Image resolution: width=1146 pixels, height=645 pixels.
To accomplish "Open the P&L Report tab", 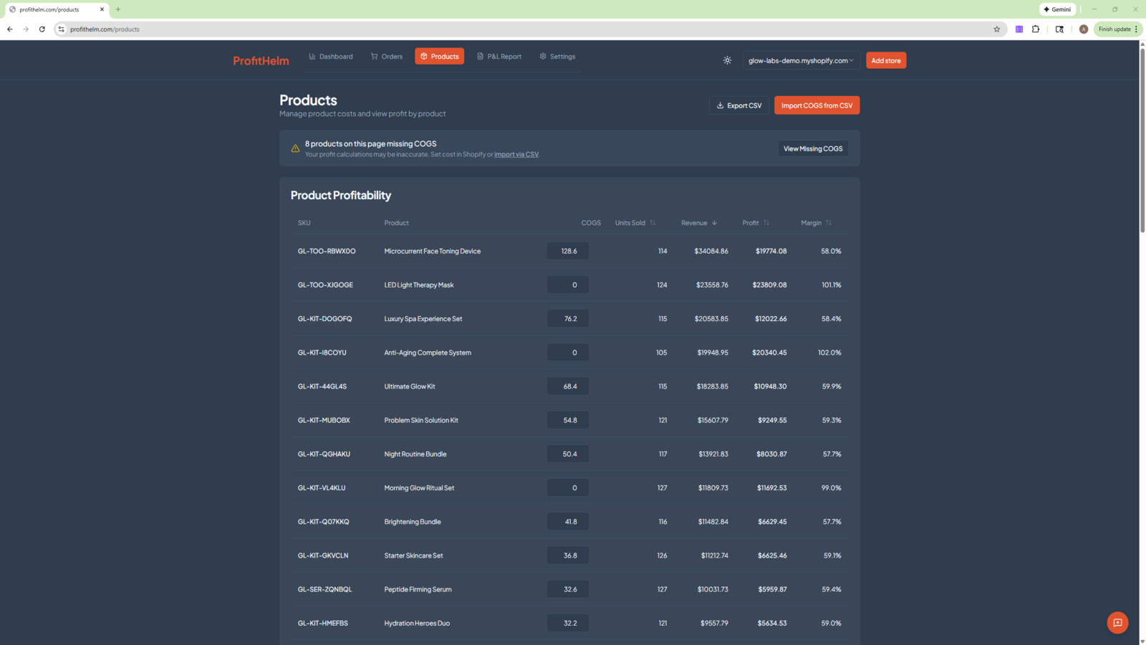I will tap(499, 57).
